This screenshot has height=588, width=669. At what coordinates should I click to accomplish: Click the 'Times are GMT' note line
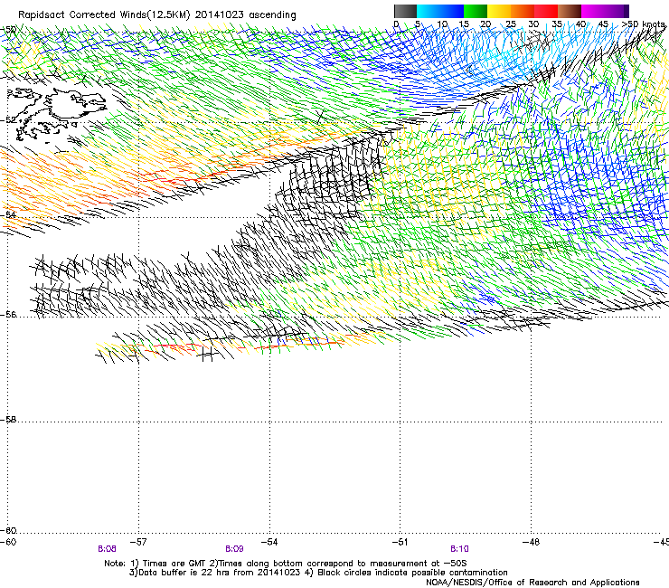click(285, 564)
